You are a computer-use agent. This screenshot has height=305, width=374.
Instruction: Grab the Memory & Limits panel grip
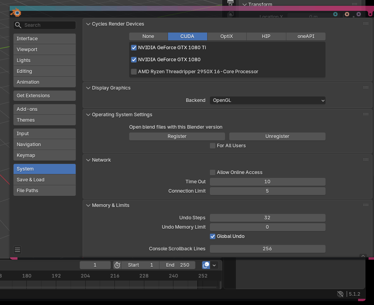coord(365,205)
